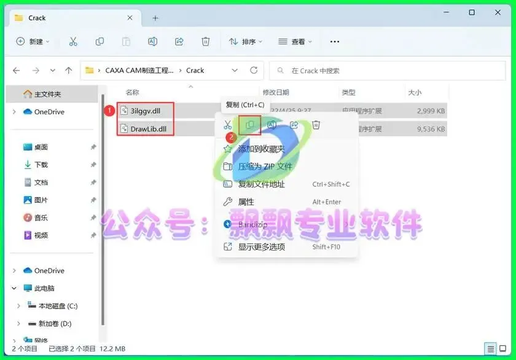This screenshot has width=516, height=360.
Task: Open 文档 in quick access
Action: (41, 182)
